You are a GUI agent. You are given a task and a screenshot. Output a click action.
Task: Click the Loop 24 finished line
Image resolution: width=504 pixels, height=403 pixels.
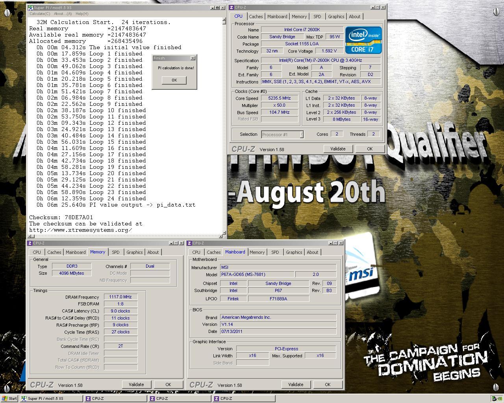tap(91, 198)
